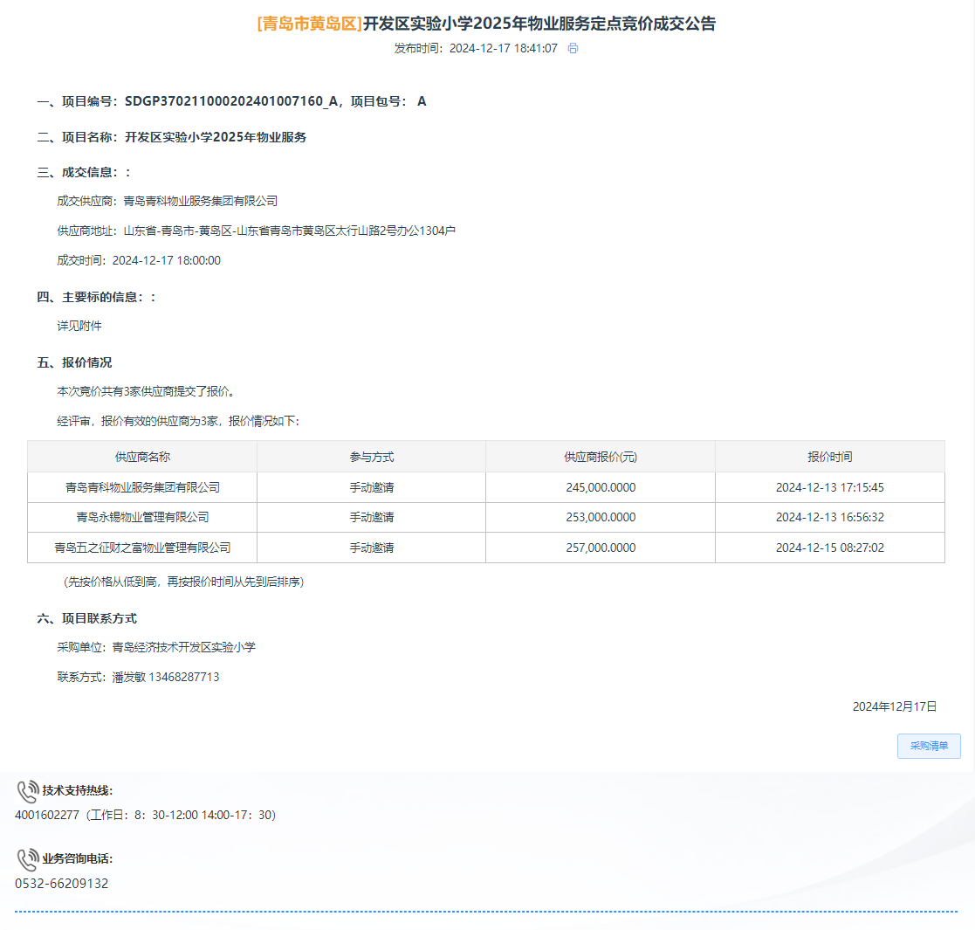The height and width of the screenshot is (930, 975).
Task: Select the 青岛永锡物业管理有限公司 table cell
Action: (142, 518)
